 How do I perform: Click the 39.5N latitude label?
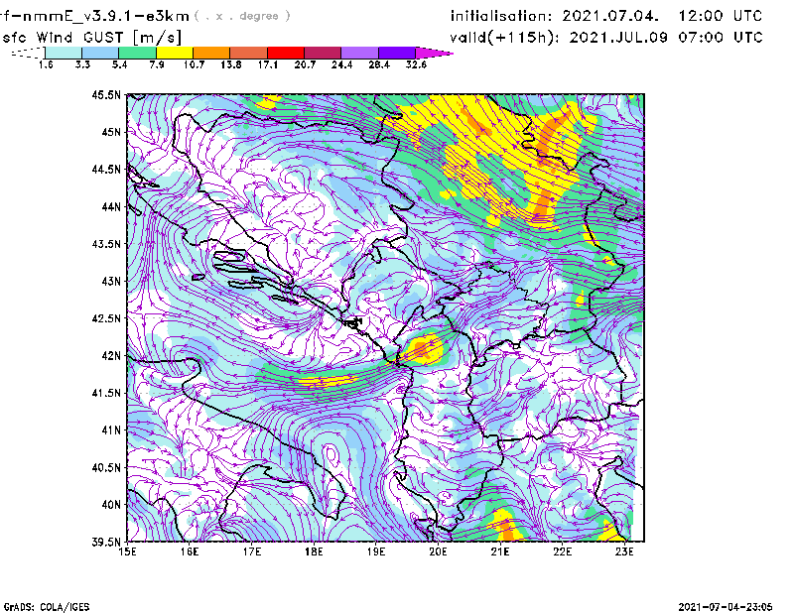[106, 542]
